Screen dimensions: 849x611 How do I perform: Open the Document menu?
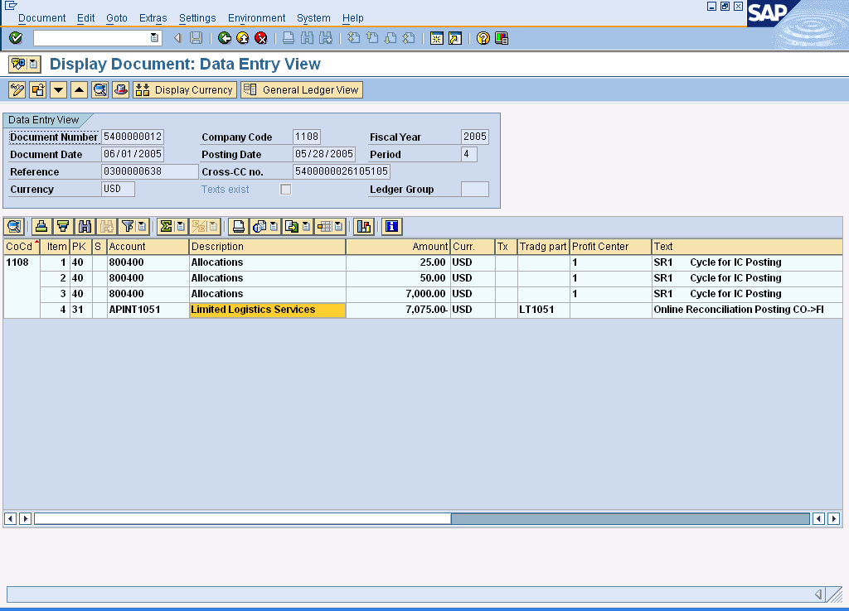[x=41, y=18]
